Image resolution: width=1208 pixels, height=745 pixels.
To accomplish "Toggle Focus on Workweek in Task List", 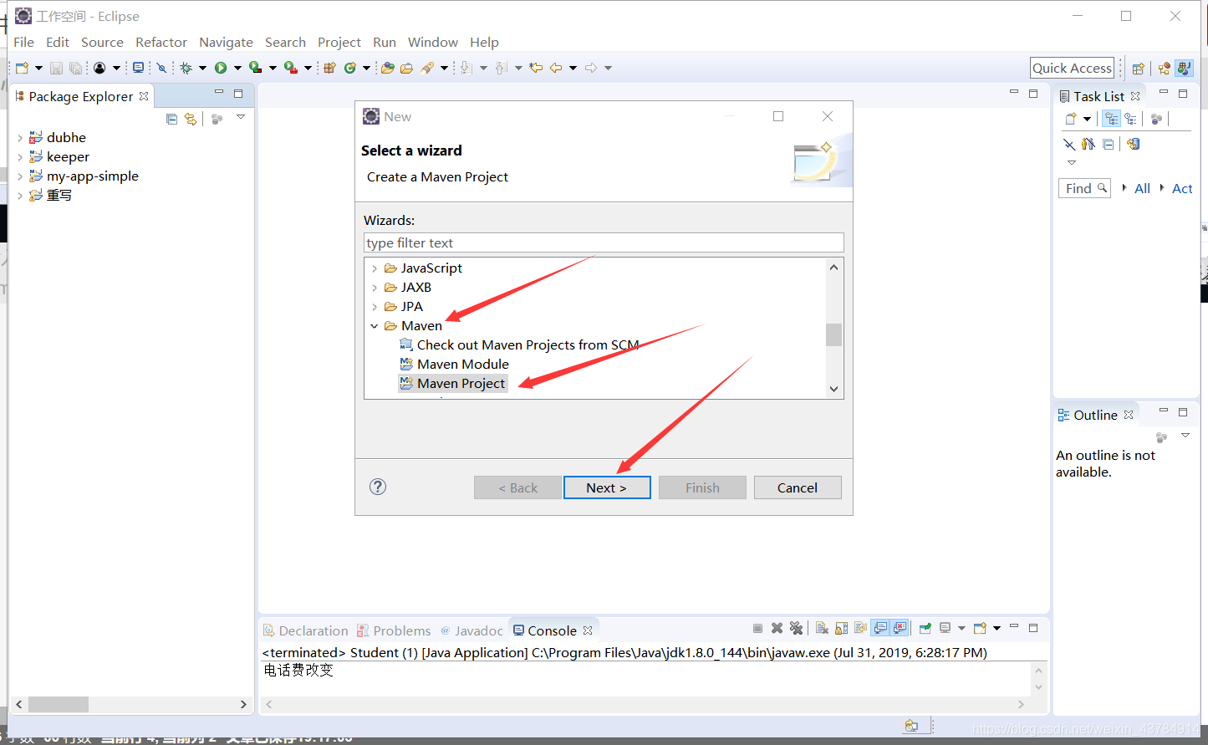I will click(1157, 119).
